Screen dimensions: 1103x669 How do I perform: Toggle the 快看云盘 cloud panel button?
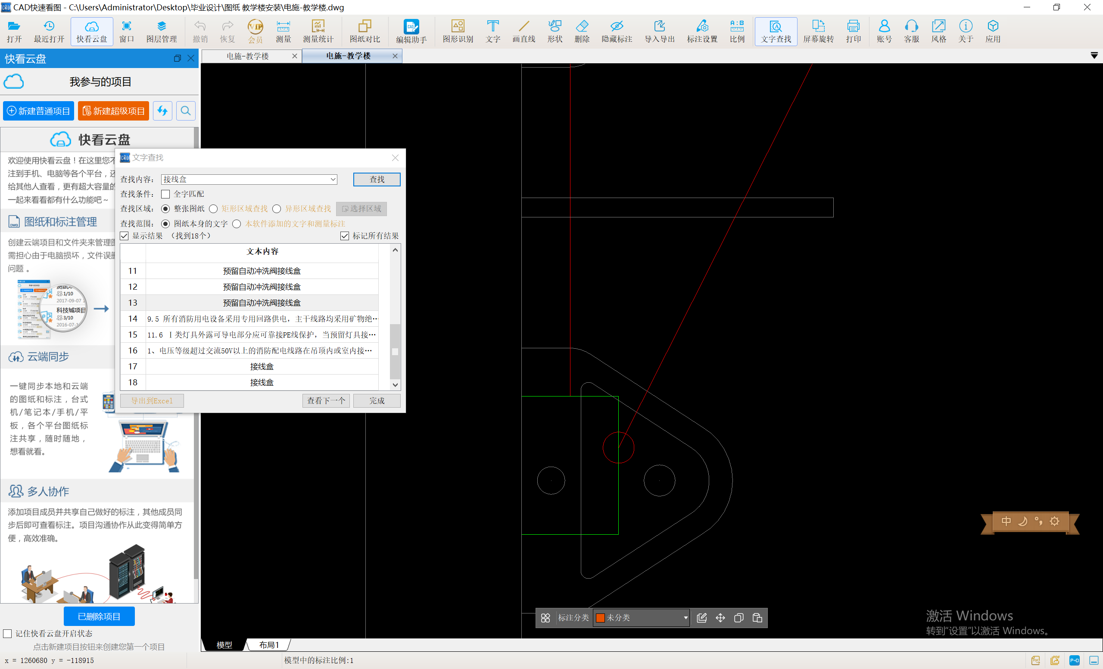(92, 31)
